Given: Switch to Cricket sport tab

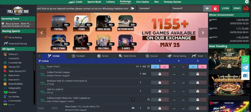Looking at the screenshot, I should point(54,56).
